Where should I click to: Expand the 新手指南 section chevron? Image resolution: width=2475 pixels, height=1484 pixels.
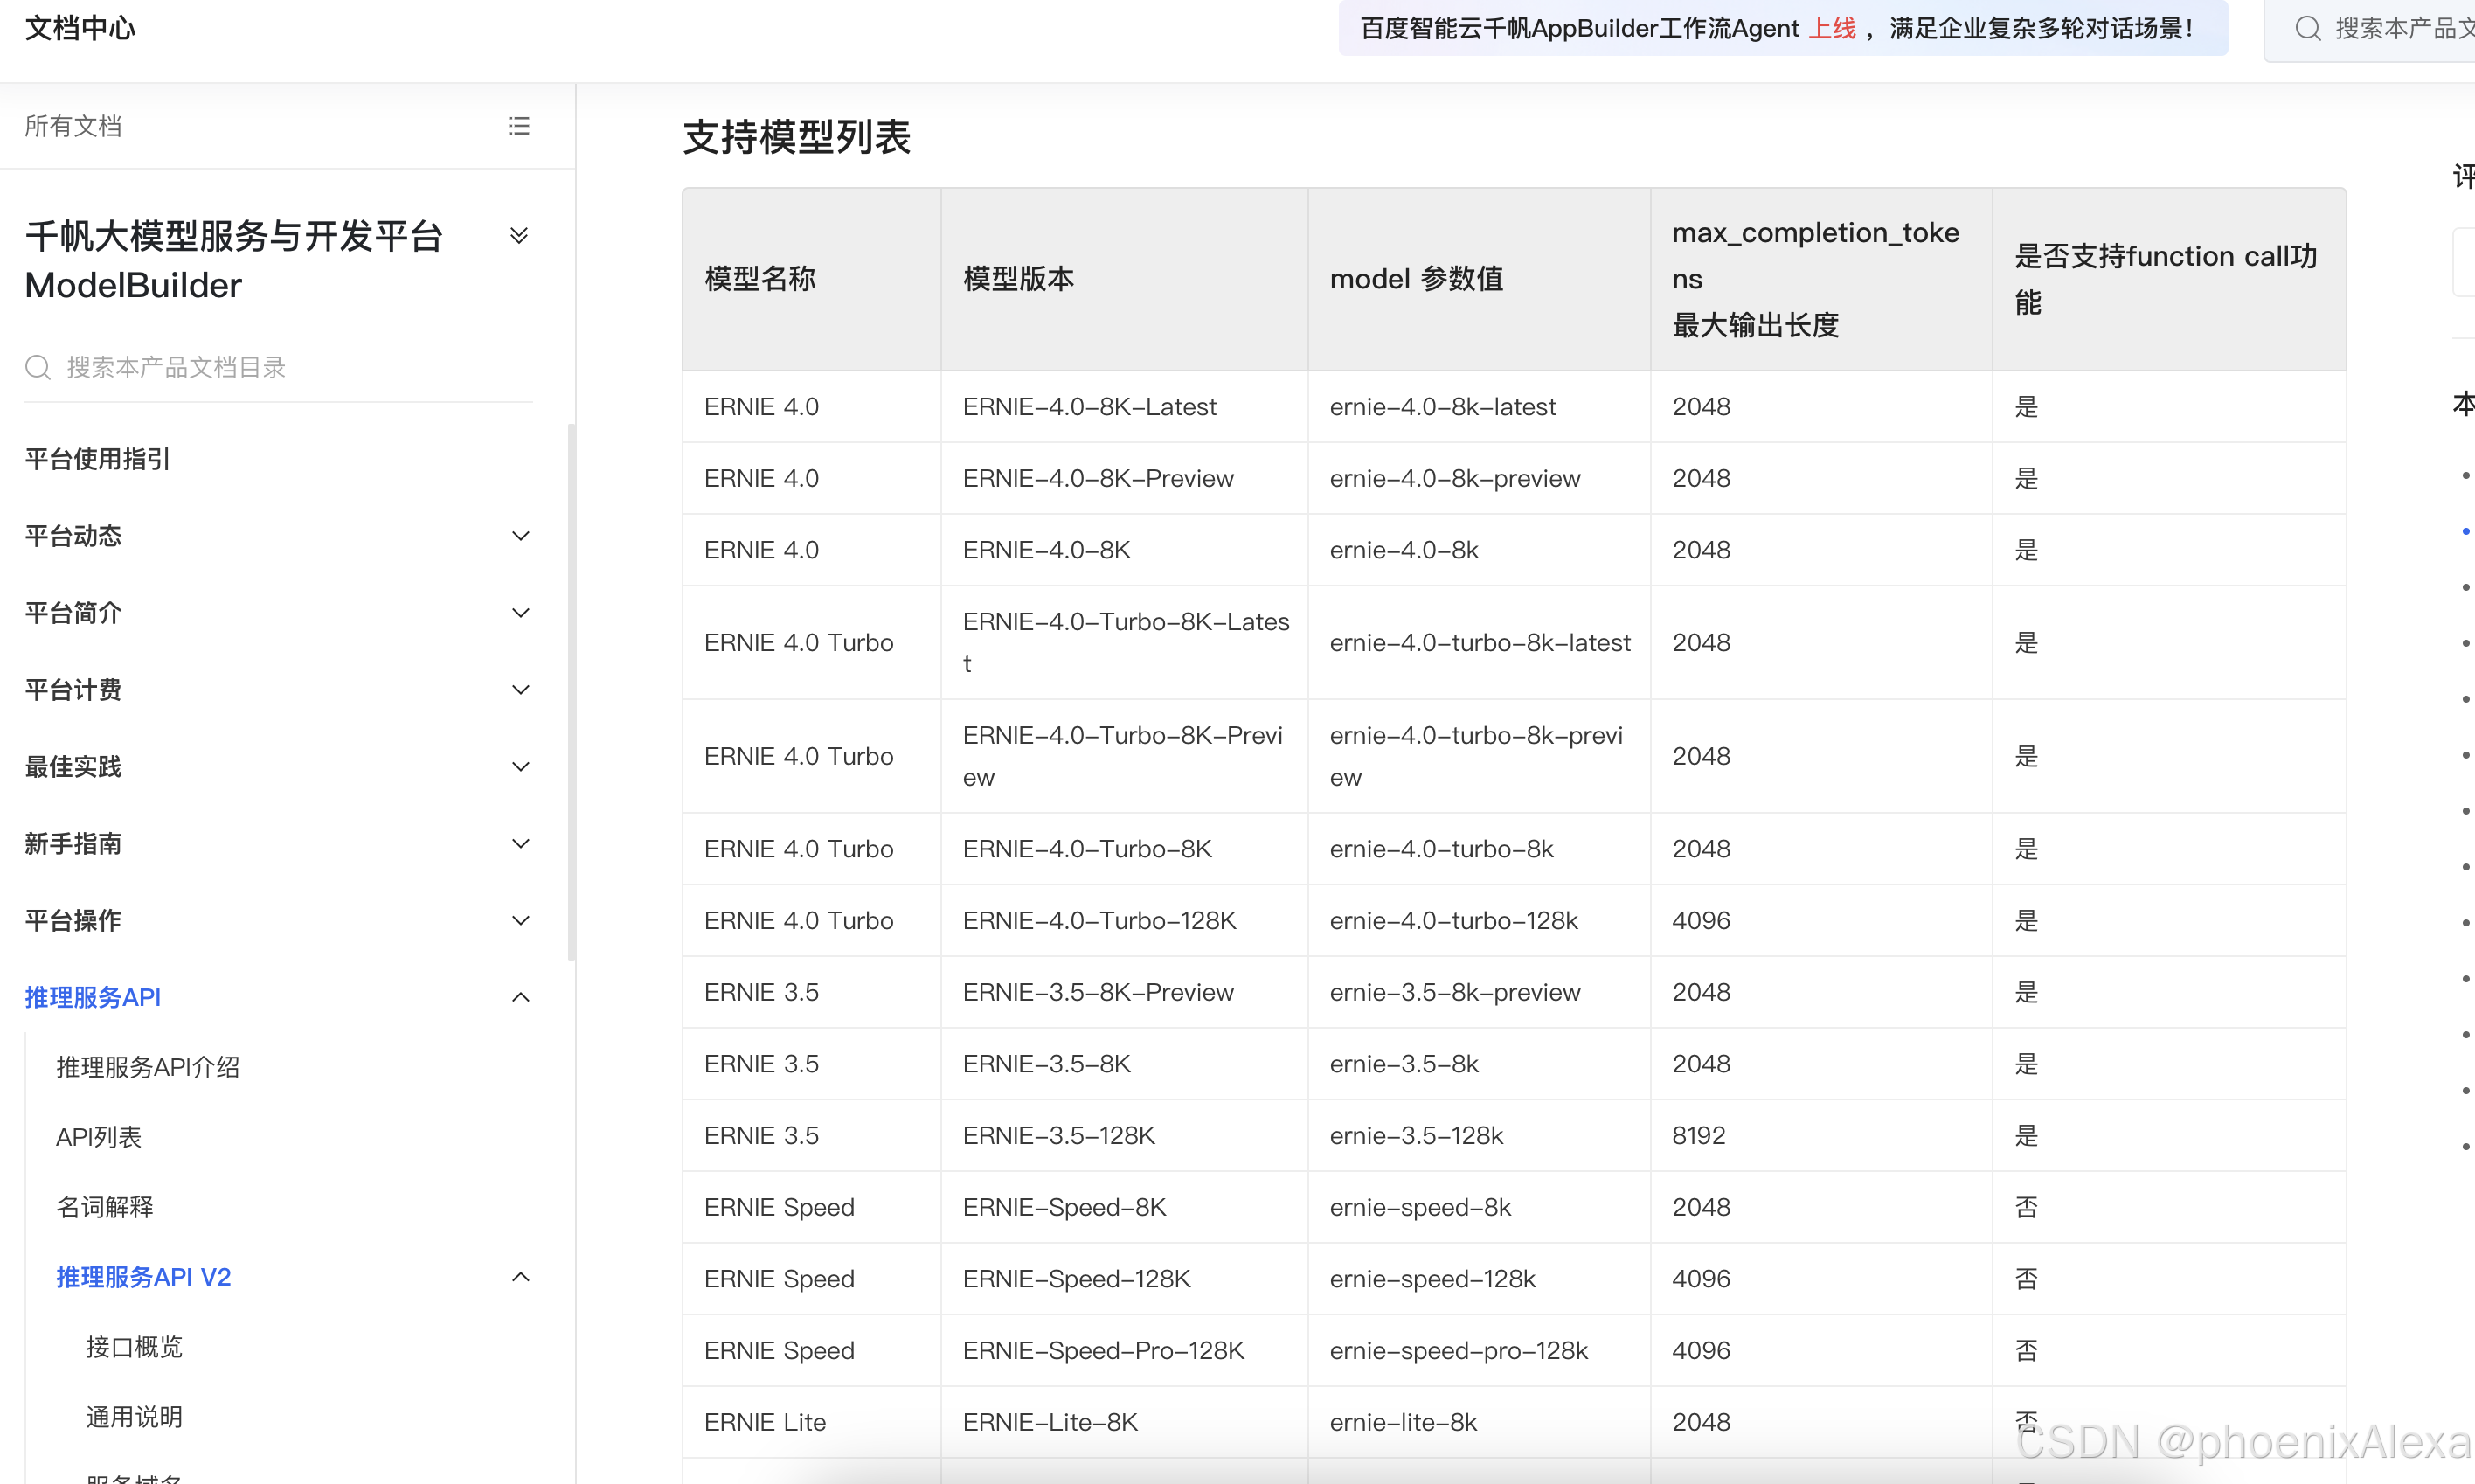click(x=520, y=844)
